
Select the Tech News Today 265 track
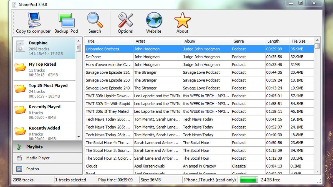coord(199,127)
